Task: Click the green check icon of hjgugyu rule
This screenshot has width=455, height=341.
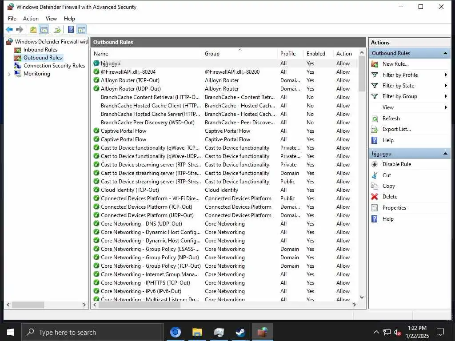Action: (x=96, y=63)
